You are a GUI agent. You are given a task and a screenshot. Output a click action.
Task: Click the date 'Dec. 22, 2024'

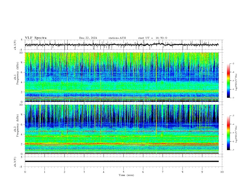pyautogui.click(x=88, y=38)
